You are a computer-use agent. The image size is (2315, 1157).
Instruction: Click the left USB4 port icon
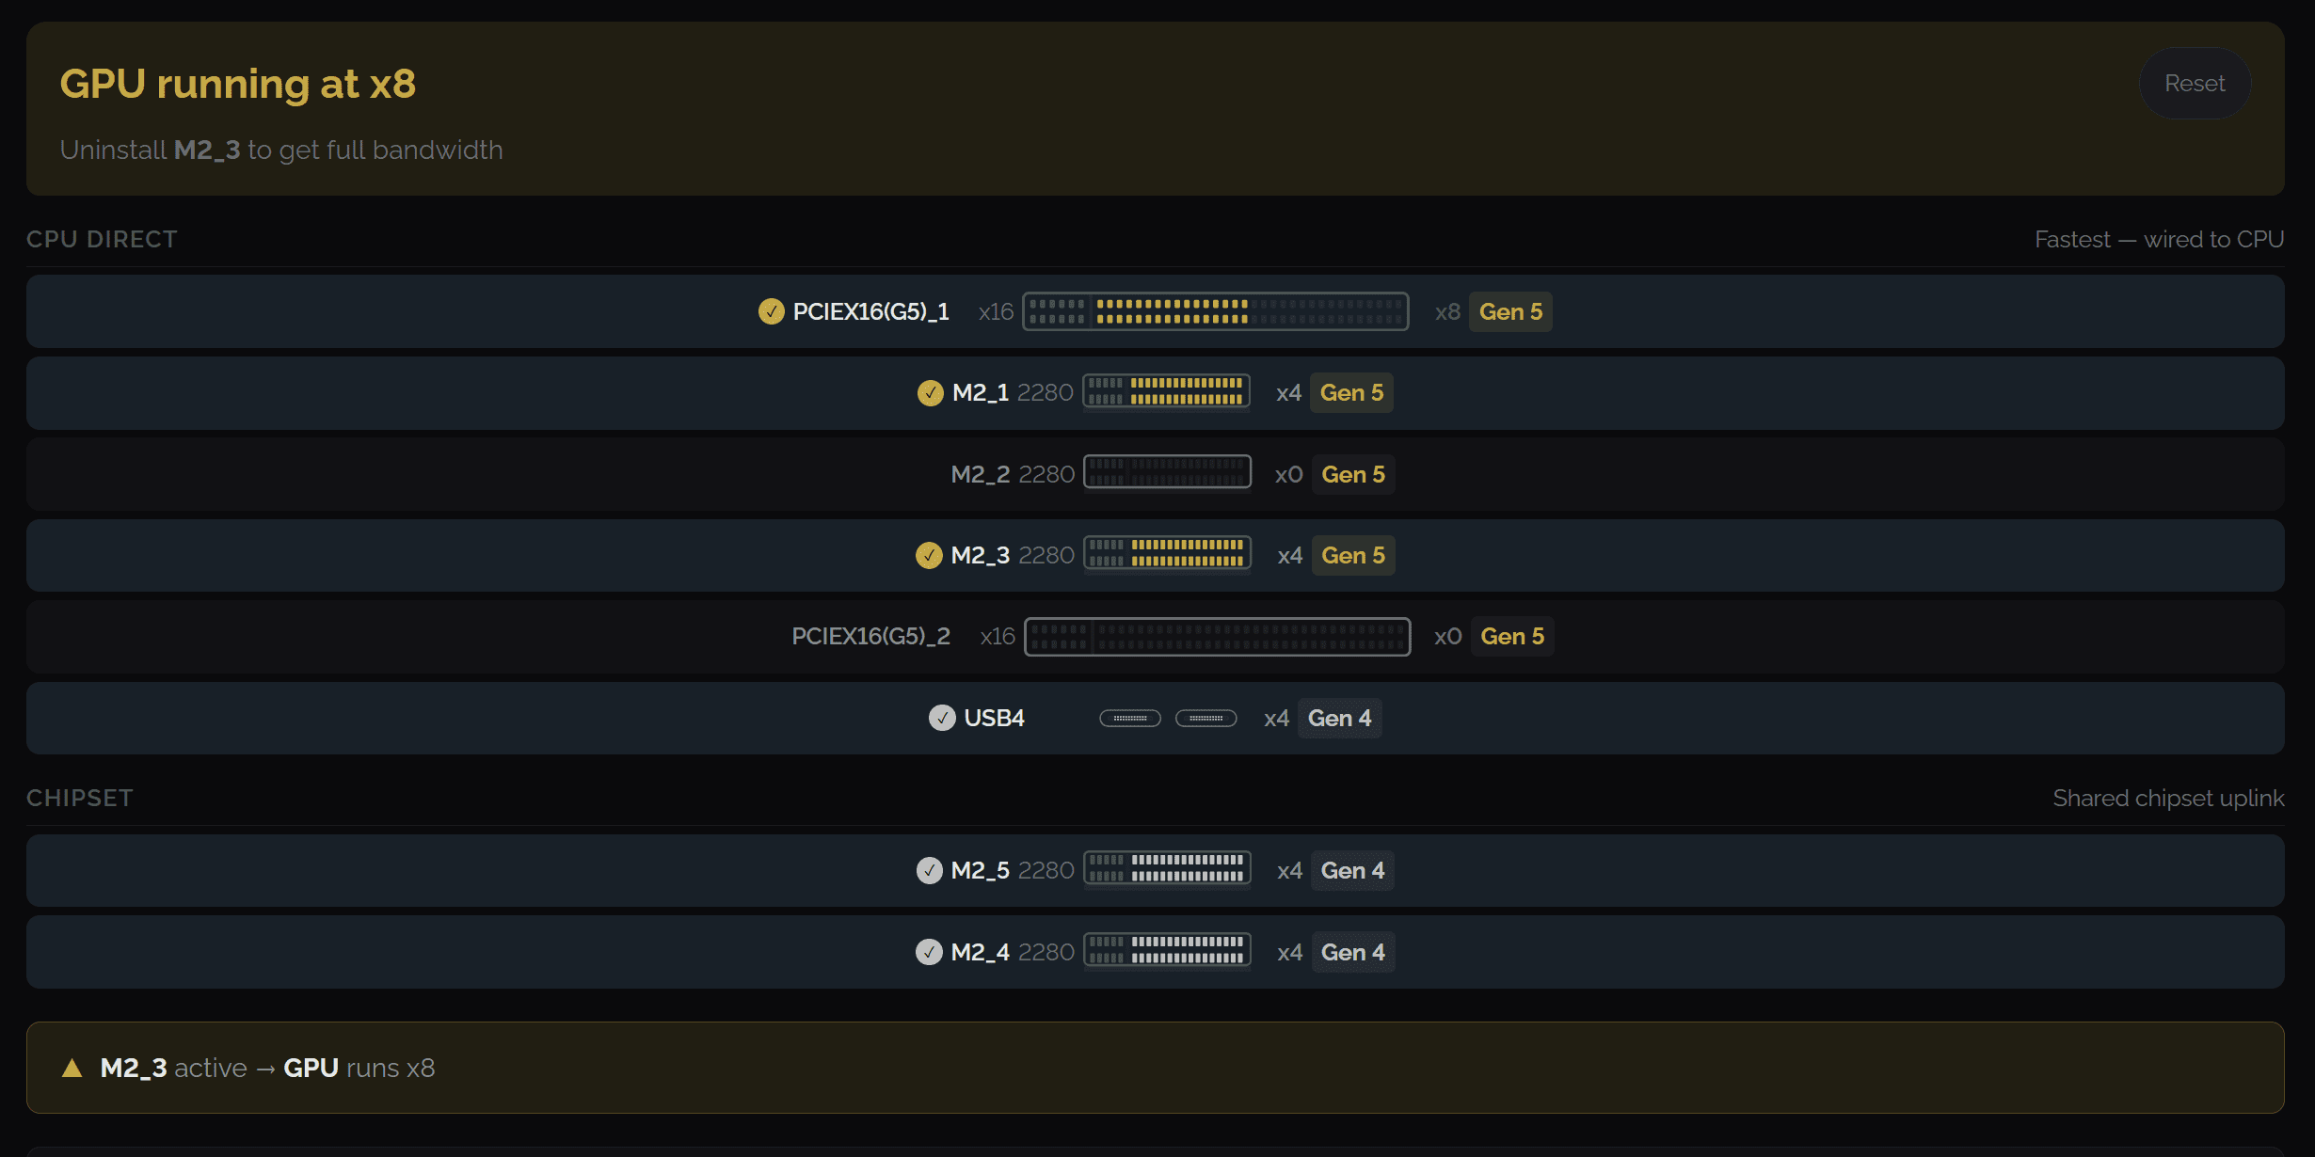(x=1129, y=719)
